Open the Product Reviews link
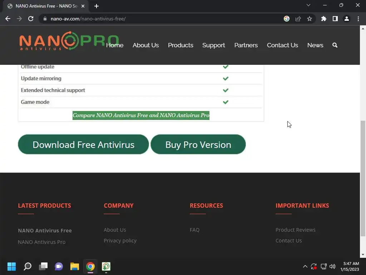The image size is (366, 275). (296, 230)
